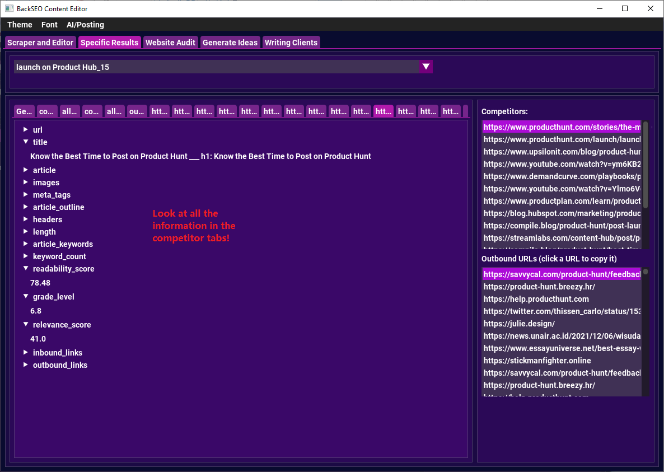This screenshot has width=664, height=472.
Task: Click the highlighted htt... competitor tab
Action: (x=384, y=111)
